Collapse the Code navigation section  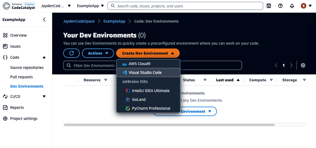pos(44,57)
